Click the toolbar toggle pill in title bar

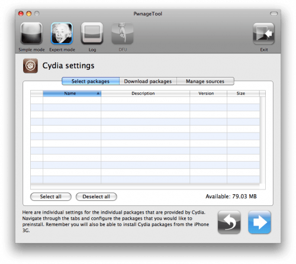pos(274,14)
